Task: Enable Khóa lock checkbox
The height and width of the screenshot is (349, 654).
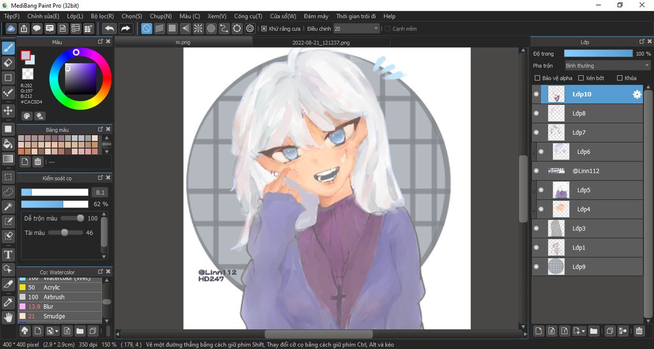Action: point(620,78)
